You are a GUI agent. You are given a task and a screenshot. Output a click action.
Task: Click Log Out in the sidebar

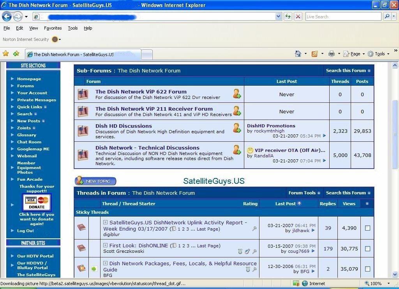pyautogui.click(x=25, y=231)
